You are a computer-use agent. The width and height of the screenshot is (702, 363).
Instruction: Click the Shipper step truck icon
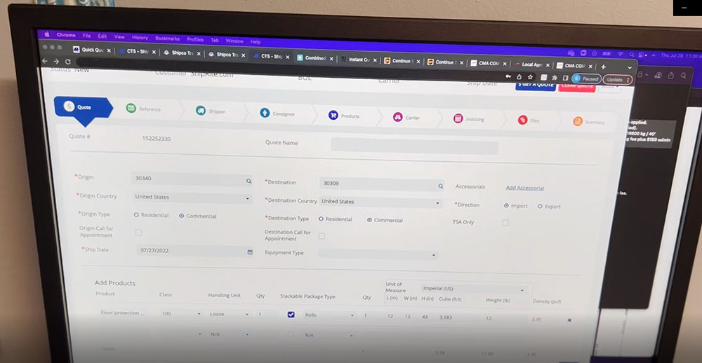tap(201, 111)
